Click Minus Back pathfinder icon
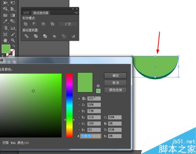This screenshot has height=154, width=196. click(x=73, y=36)
